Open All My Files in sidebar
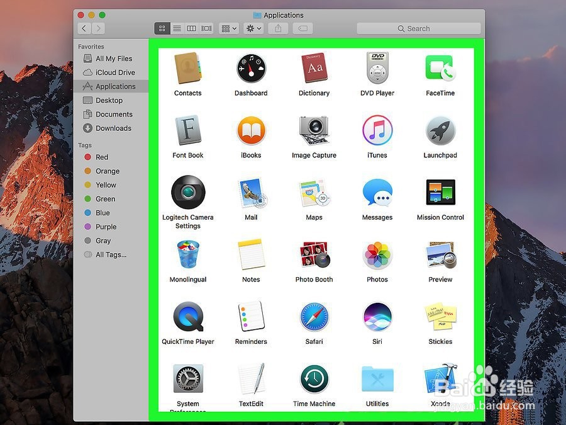The width and height of the screenshot is (566, 425). coord(111,59)
